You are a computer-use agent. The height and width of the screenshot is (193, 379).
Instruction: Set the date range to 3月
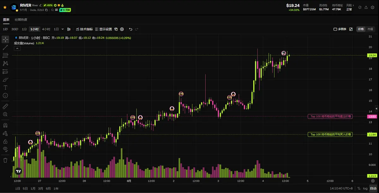[40, 188]
